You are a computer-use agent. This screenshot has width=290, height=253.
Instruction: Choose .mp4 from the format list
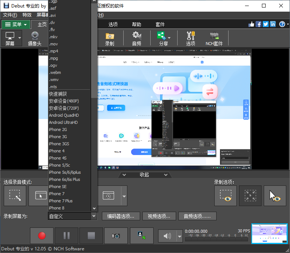70,51
